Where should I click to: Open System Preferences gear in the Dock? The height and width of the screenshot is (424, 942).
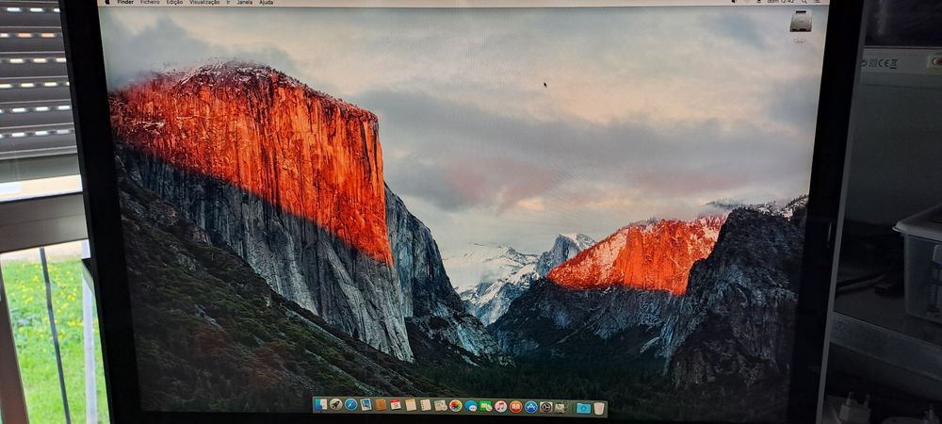(x=545, y=407)
